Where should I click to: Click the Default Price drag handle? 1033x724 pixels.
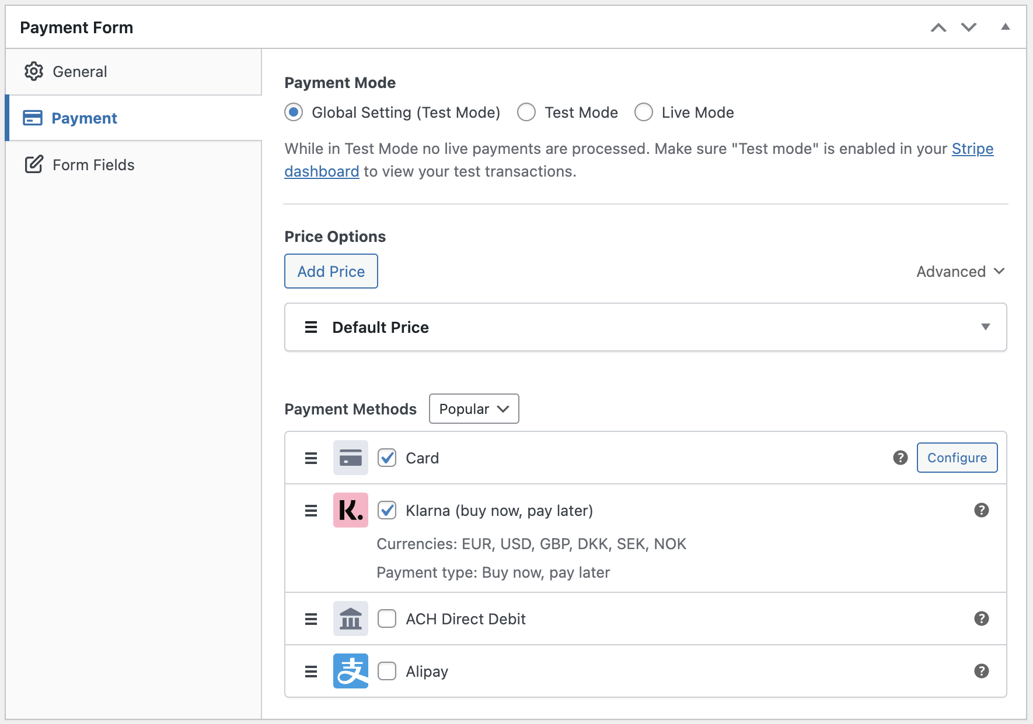pyautogui.click(x=311, y=327)
